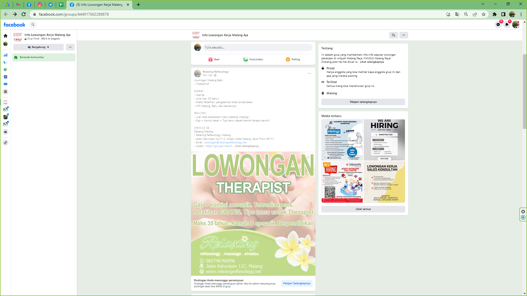527x296 pixels.
Task: Open the Hiring Admin expedition thumbnail
Action: pyautogui.click(x=342, y=140)
